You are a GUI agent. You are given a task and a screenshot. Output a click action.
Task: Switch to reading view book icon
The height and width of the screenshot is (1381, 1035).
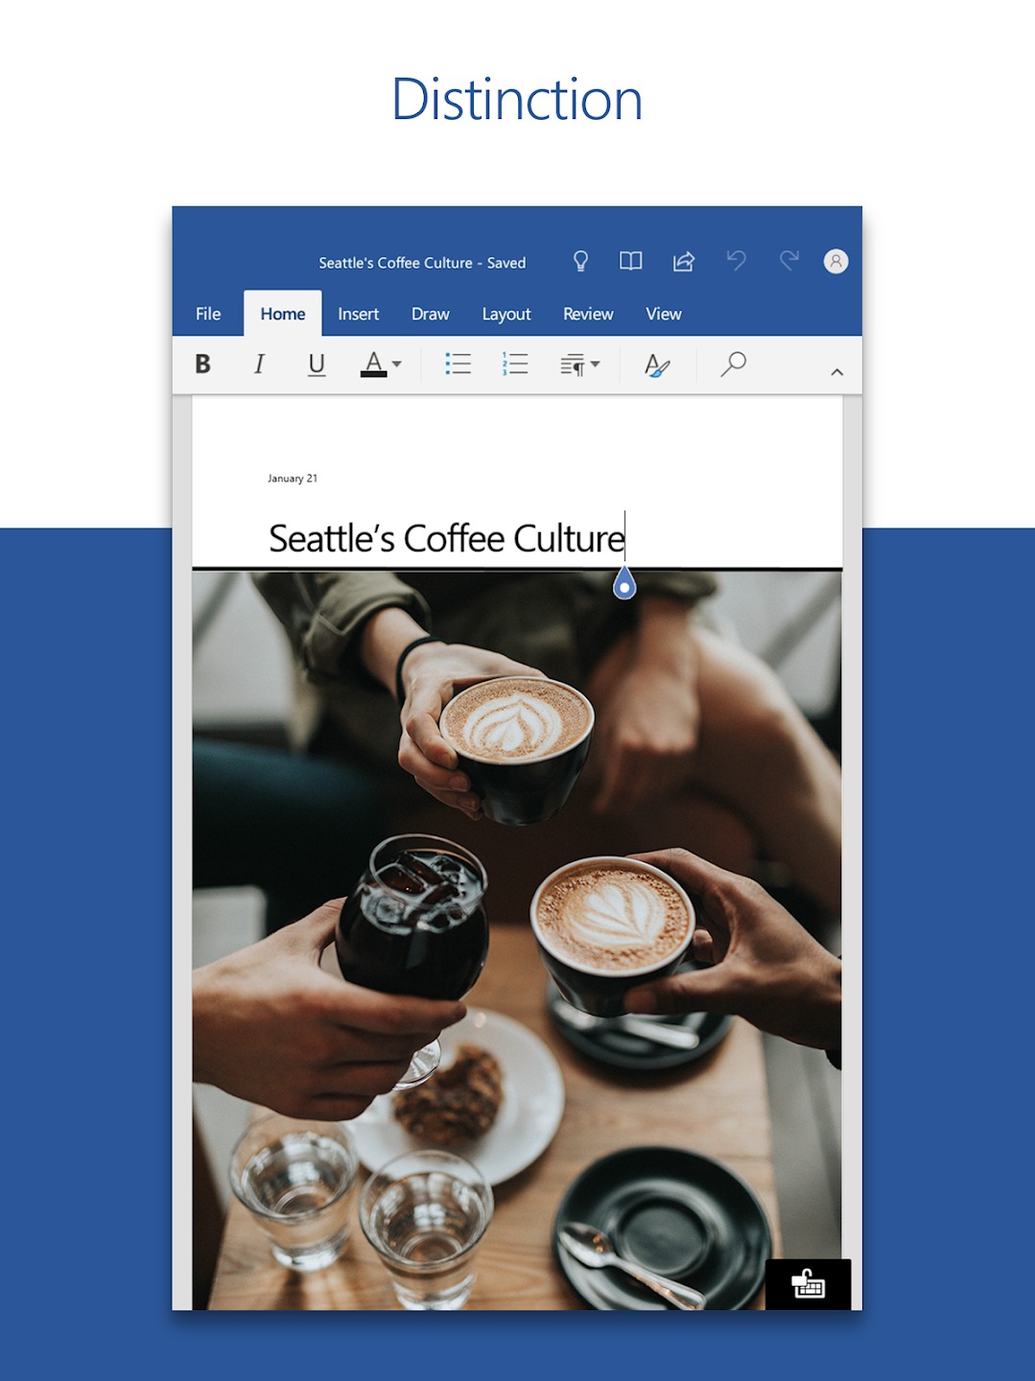click(x=630, y=261)
